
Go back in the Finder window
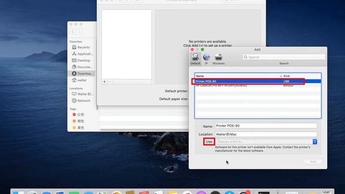pyautogui.click(x=73, y=32)
